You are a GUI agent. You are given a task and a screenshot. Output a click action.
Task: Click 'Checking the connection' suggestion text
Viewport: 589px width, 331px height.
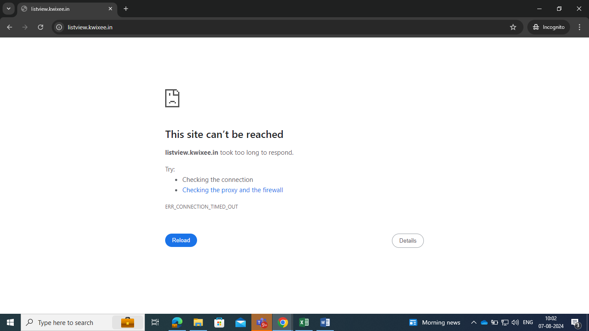[218, 180]
